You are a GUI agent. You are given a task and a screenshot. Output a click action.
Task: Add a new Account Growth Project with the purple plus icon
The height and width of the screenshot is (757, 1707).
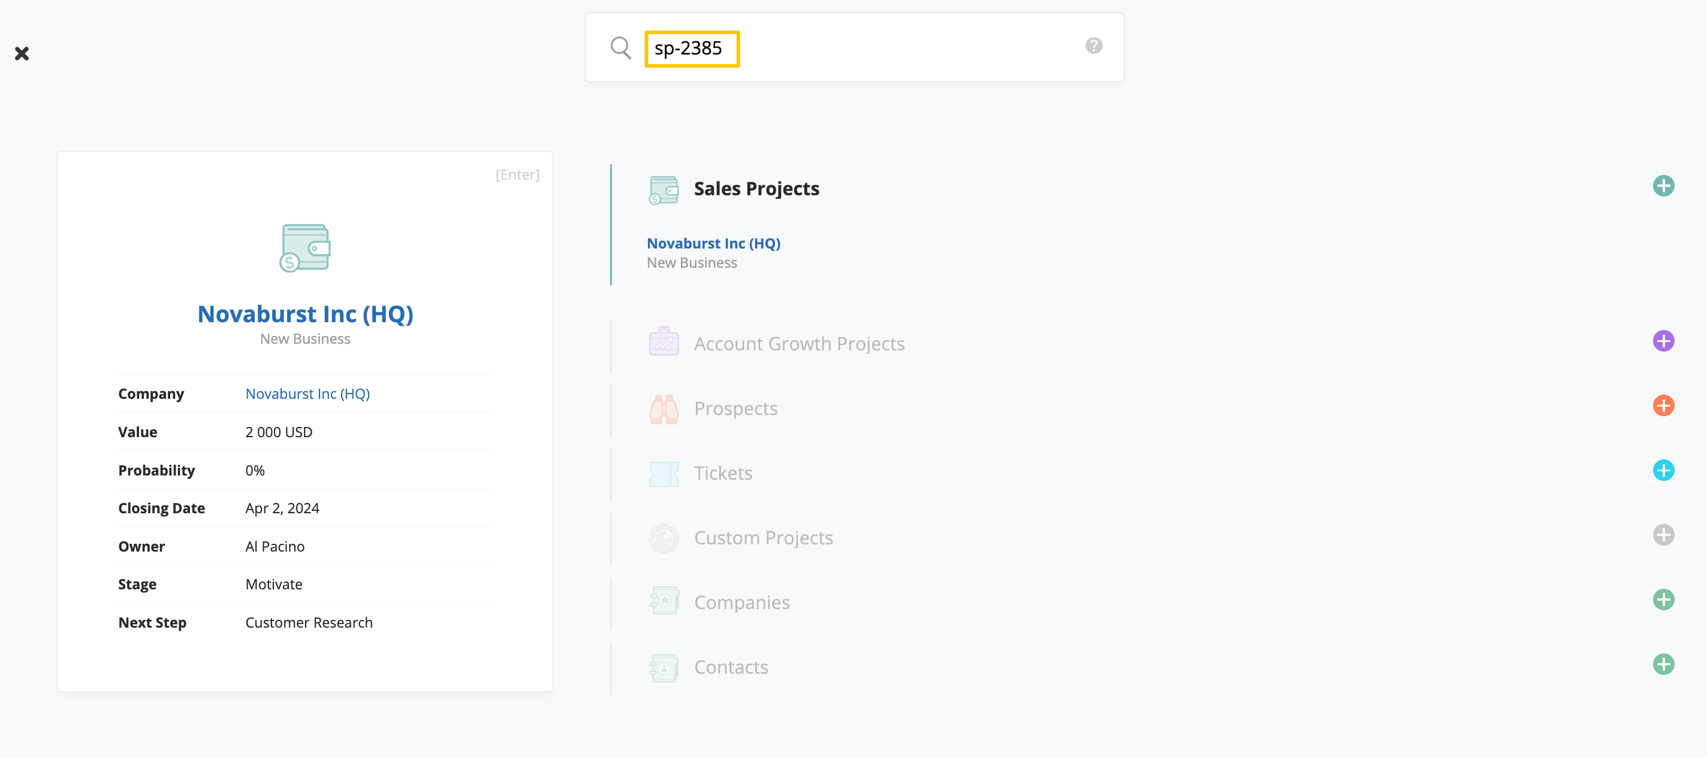(x=1663, y=341)
